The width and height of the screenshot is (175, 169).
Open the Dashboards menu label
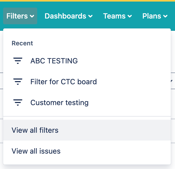(x=65, y=16)
